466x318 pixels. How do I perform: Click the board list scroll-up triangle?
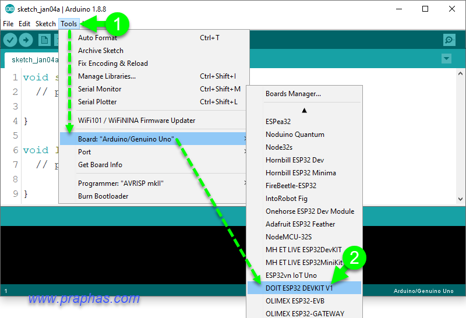304,111
